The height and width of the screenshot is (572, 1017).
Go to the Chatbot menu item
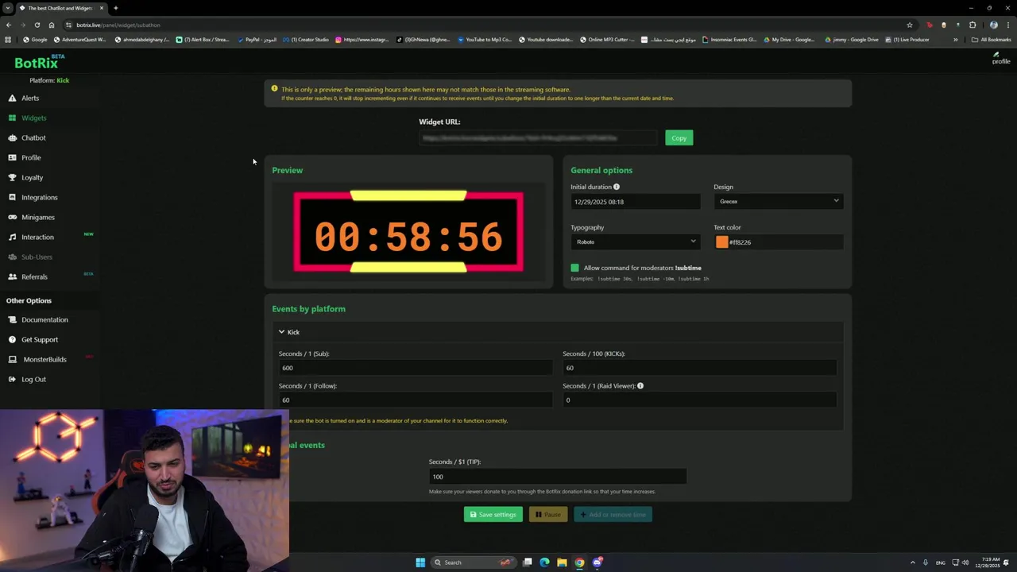click(x=33, y=137)
